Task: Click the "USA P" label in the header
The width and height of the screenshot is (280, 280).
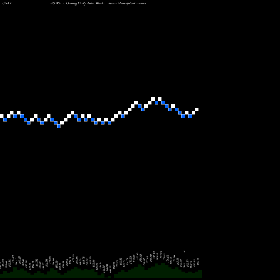Action: (x=8, y=3)
